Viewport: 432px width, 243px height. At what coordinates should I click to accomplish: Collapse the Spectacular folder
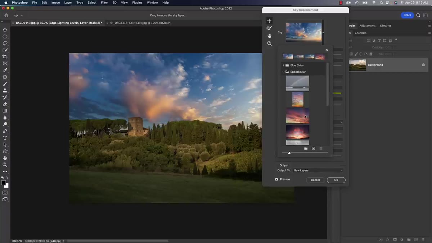click(x=283, y=72)
